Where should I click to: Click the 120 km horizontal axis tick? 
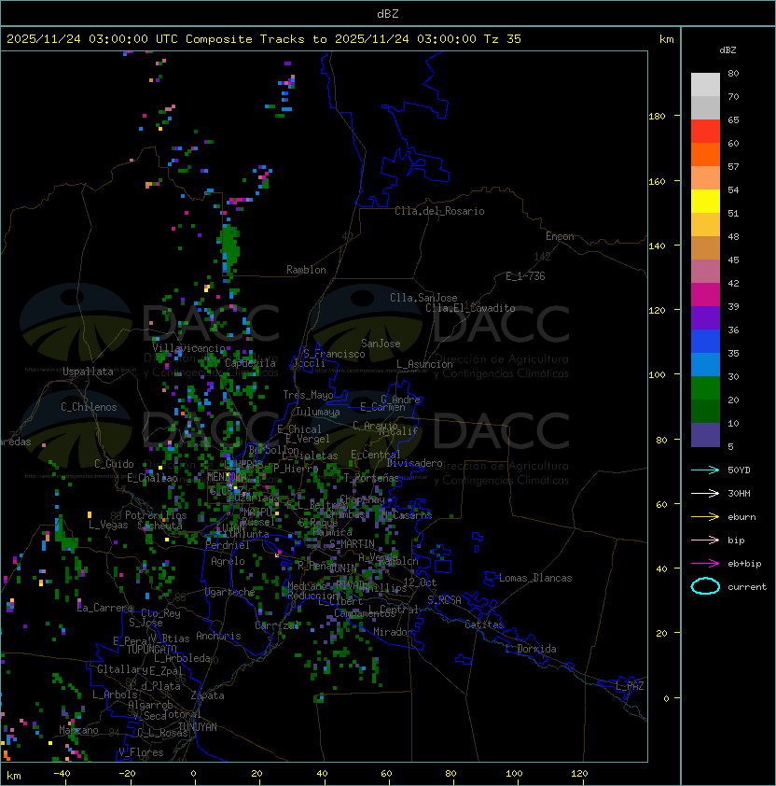(x=579, y=774)
